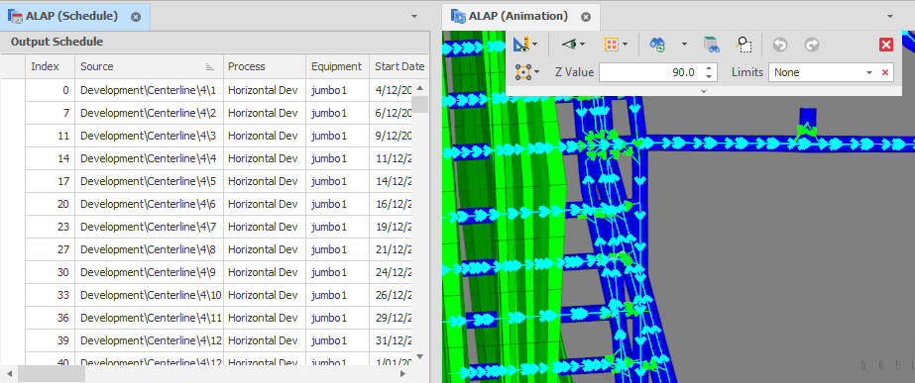Click the cube with binoculars icon
The image size is (915, 383).
click(x=711, y=44)
